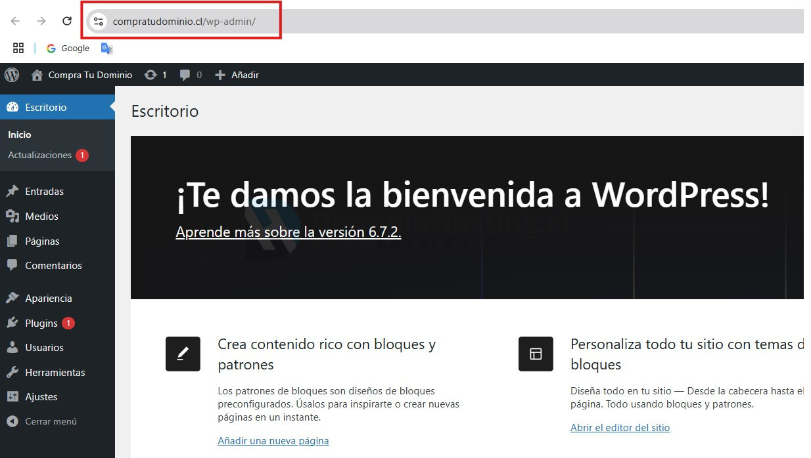
Task: Open Ajustes settings menu
Action: (41, 396)
